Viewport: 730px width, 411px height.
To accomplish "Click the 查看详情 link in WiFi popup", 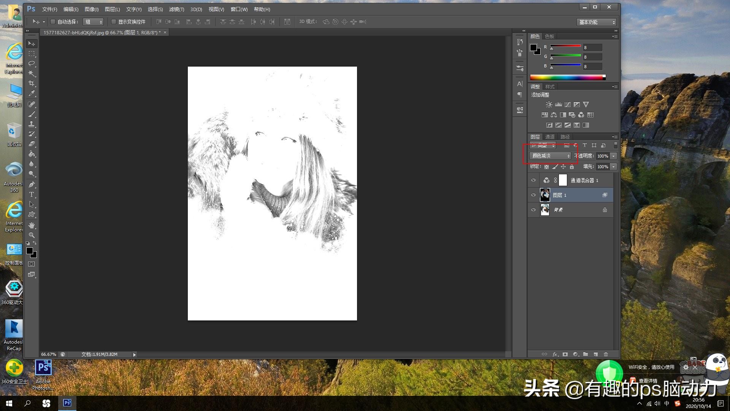I will click(648, 381).
